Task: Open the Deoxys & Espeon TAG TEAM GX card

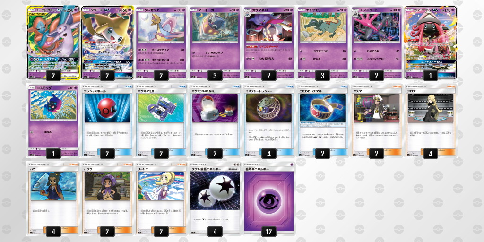Action: (53, 43)
